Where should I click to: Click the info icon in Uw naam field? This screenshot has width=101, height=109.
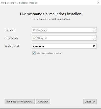[94, 30]
